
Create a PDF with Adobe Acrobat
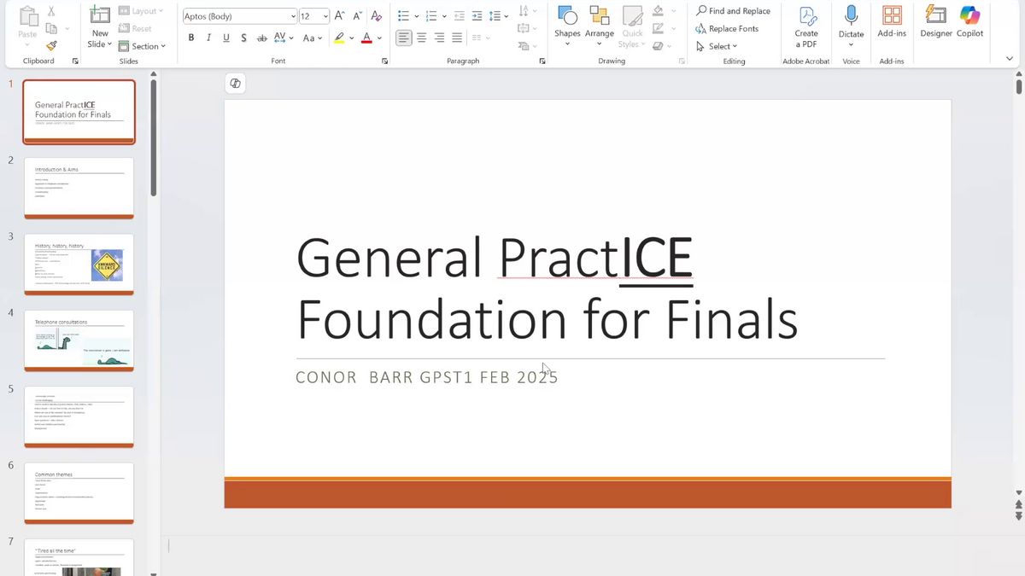pos(806,26)
